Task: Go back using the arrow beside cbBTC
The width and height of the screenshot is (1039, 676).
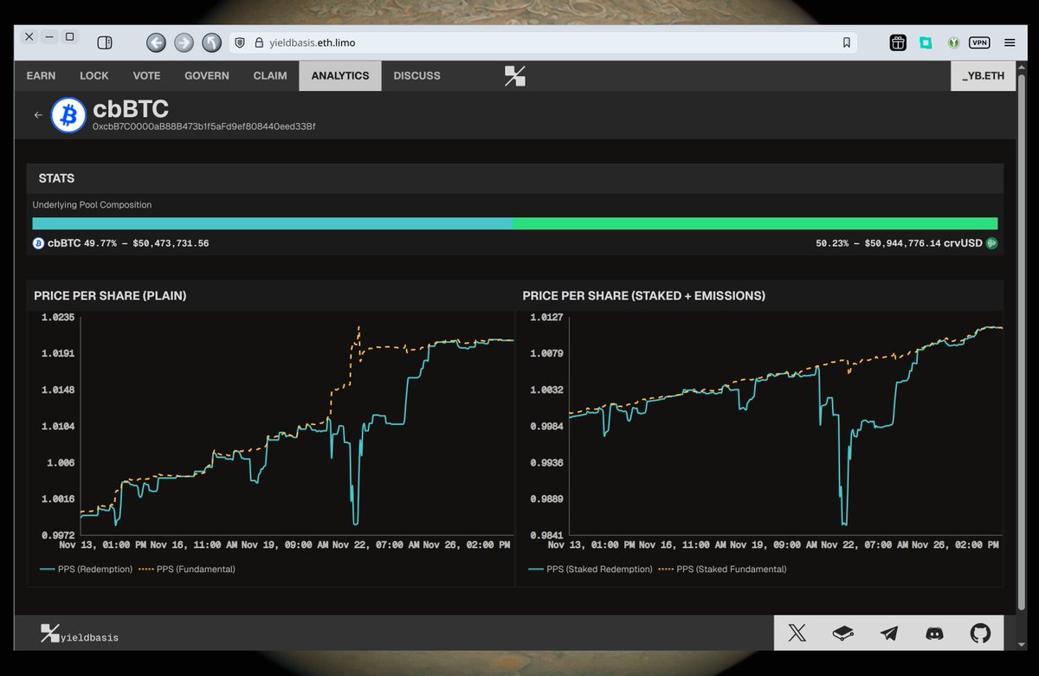Action: (x=38, y=115)
